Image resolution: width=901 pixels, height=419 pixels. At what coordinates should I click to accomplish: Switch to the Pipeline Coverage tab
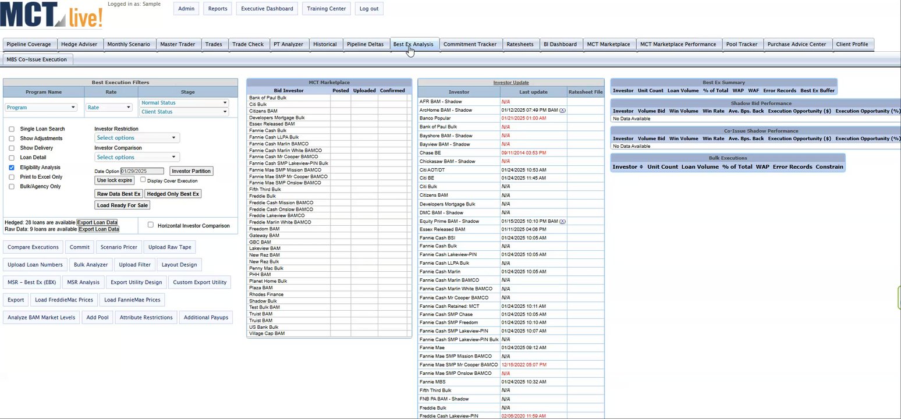pyautogui.click(x=29, y=44)
